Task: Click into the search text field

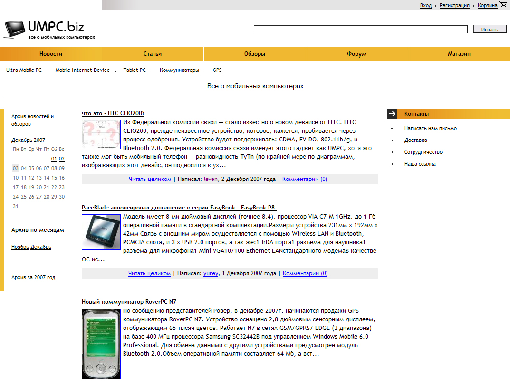Action: [x=360, y=30]
